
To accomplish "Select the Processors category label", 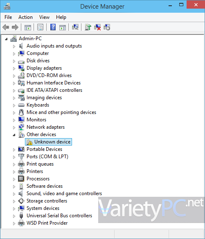I will tap(38, 179).
